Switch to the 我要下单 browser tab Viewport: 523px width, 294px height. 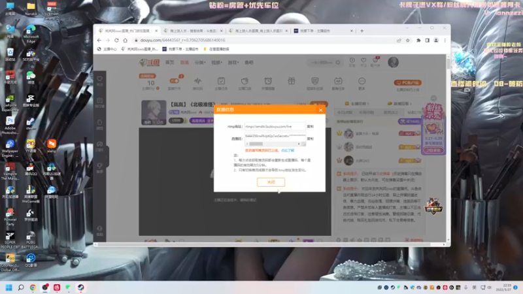[323, 31]
